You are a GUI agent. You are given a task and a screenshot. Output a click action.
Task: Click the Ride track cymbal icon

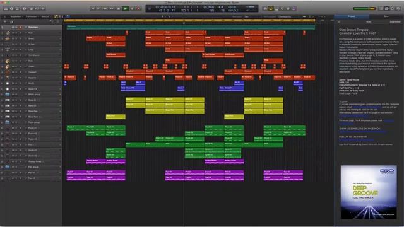[x=8, y=61]
